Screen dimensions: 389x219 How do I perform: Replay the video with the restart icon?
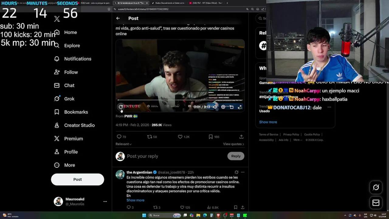121,107
